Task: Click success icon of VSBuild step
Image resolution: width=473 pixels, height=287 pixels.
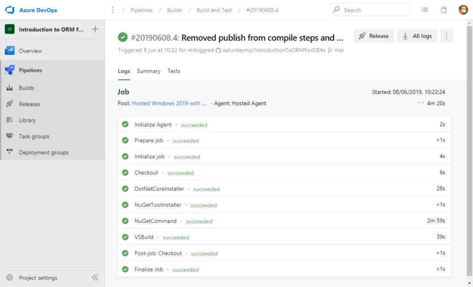Action: coord(125,237)
